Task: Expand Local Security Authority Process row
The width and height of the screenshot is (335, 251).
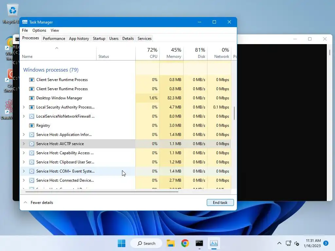Action: 24,107
